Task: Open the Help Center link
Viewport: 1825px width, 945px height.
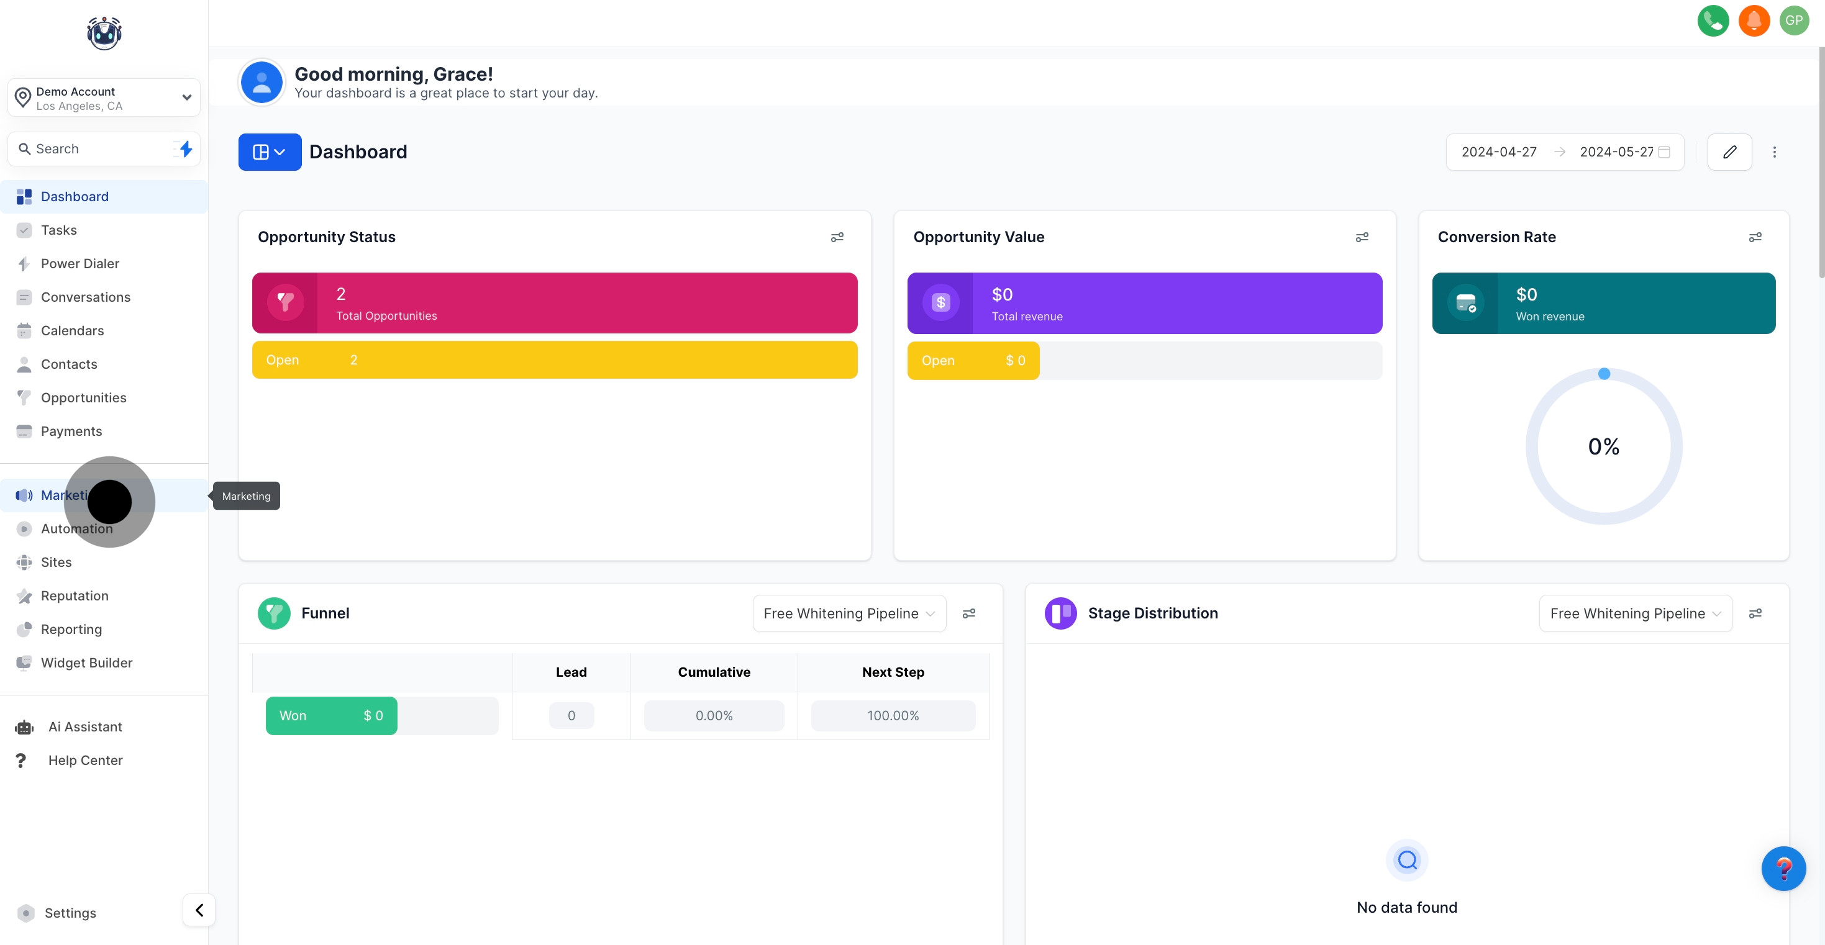Action: click(85, 760)
